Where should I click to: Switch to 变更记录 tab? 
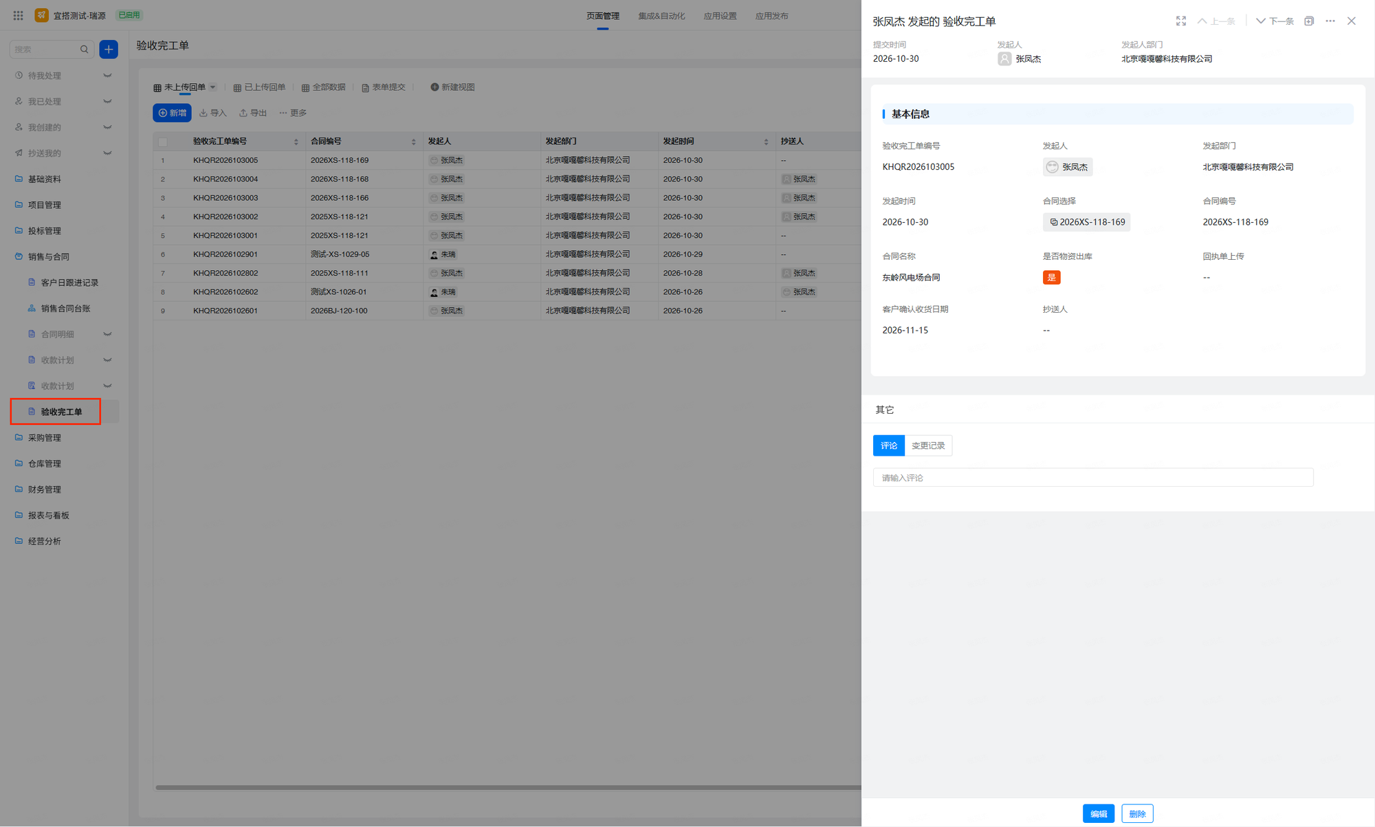tap(928, 445)
